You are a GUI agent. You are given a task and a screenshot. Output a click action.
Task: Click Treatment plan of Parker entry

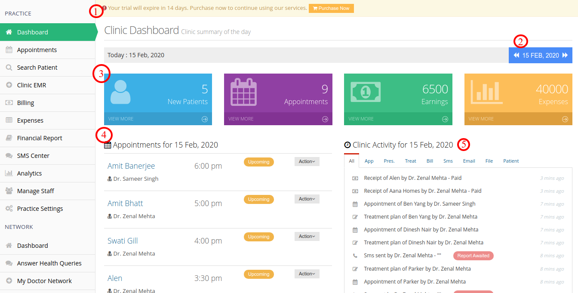tap(417, 268)
